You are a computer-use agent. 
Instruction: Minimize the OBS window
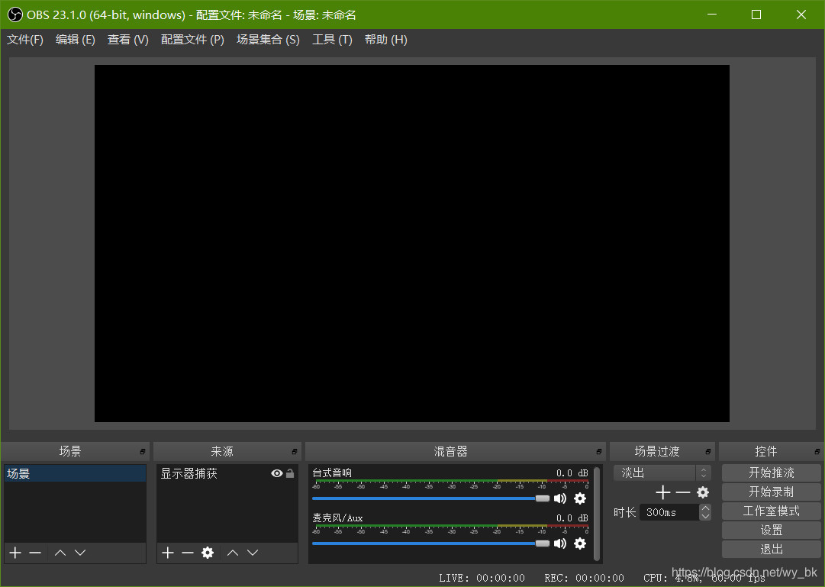(x=712, y=15)
